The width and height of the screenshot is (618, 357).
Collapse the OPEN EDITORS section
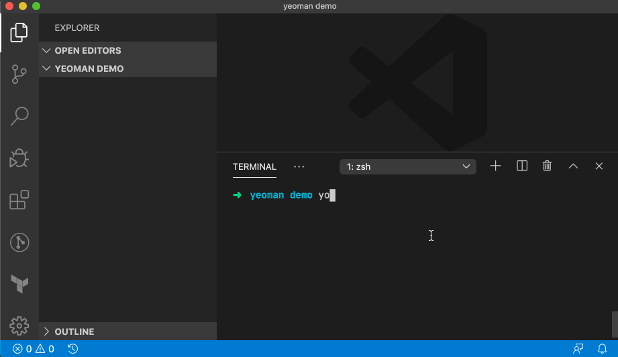point(127,50)
